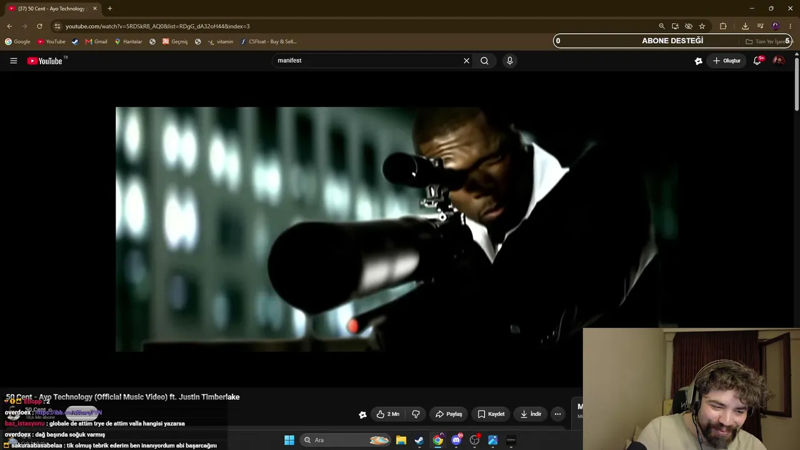Click the YouTube search input field

(367, 61)
